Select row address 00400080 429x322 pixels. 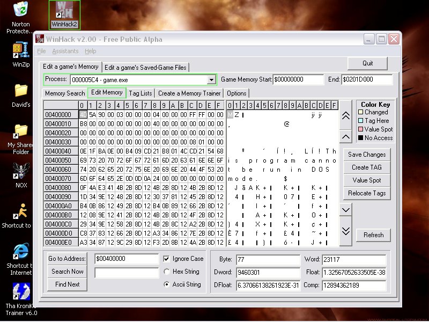coord(61,188)
